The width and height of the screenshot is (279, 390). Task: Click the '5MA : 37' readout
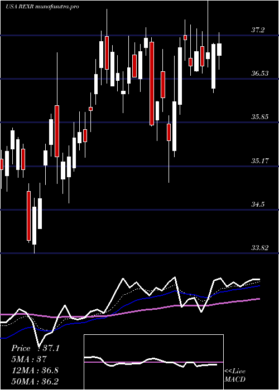(x=29, y=359)
